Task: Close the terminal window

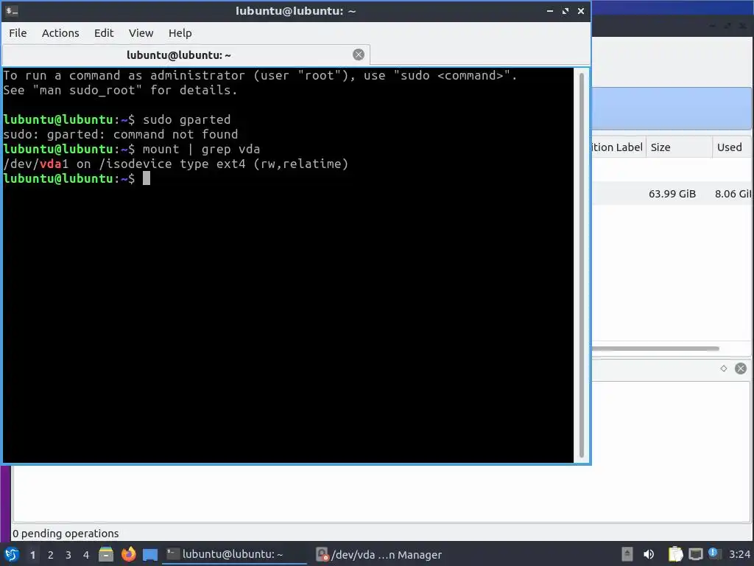Action: coord(581,11)
